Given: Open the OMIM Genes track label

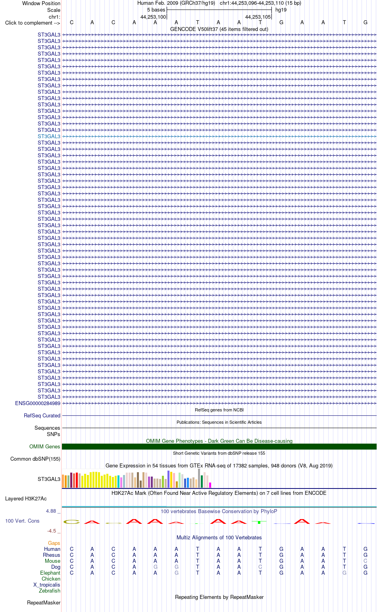Looking at the screenshot, I should point(45,446).
